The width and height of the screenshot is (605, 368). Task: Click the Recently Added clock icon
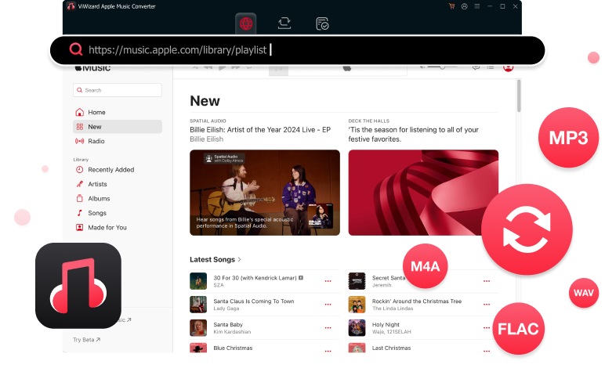pyautogui.click(x=79, y=170)
